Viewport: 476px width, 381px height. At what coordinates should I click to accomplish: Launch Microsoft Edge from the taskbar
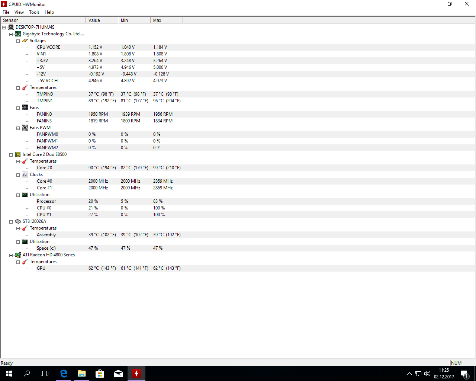[64, 374]
